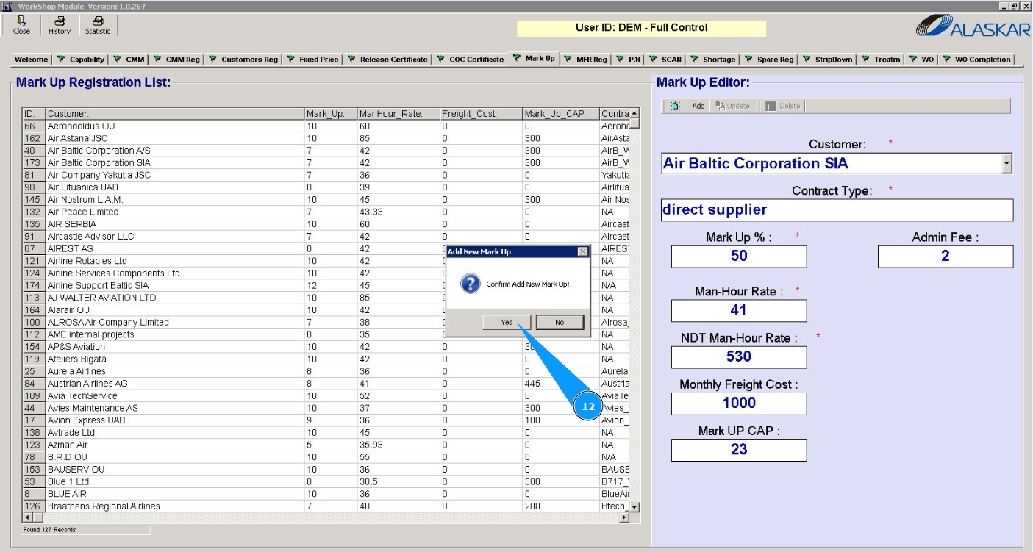This screenshot has width=1033, height=552.
Task: Click the NDT Man-Hour Rate field
Action: coord(739,356)
